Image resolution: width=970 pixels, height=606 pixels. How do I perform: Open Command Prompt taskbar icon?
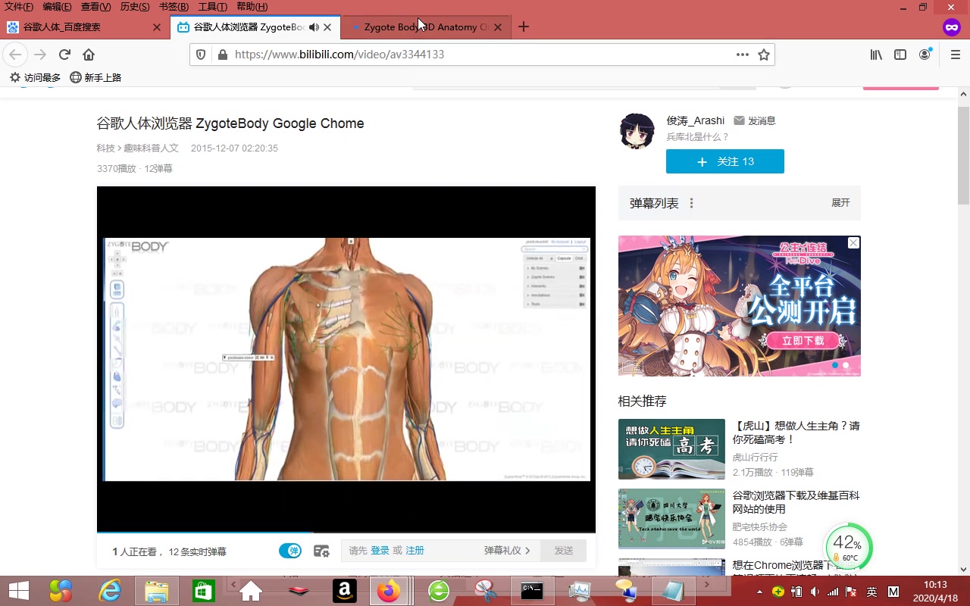(x=532, y=591)
